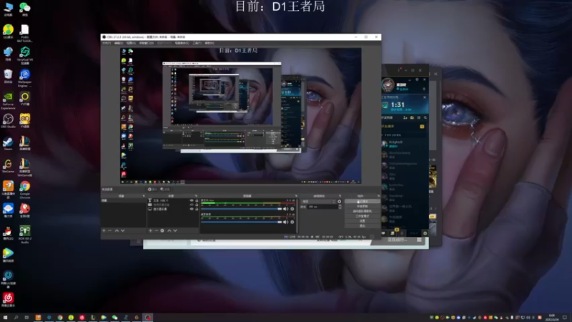572x322 pixels.
Task: Mute the microphone audio channel
Action: point(285,209)
